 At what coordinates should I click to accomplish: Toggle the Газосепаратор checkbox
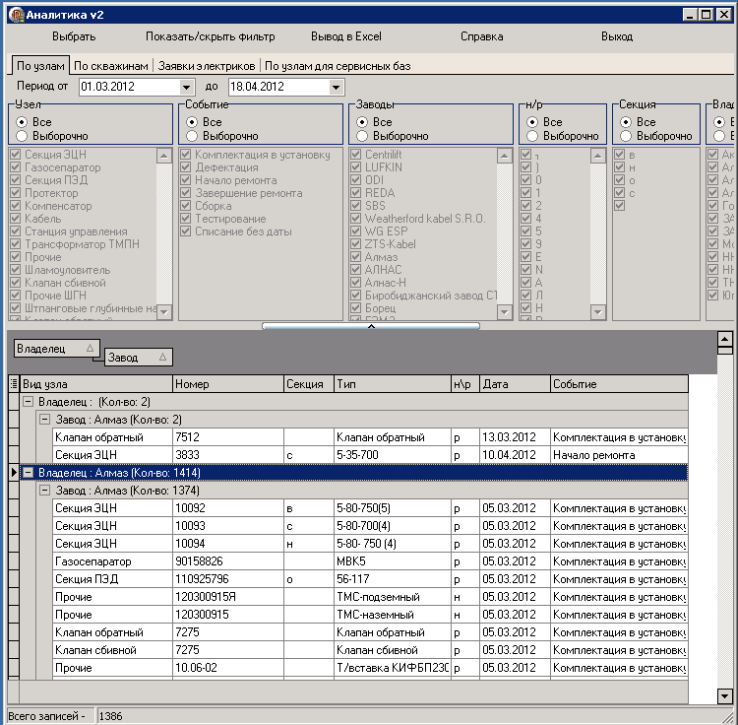15,167
